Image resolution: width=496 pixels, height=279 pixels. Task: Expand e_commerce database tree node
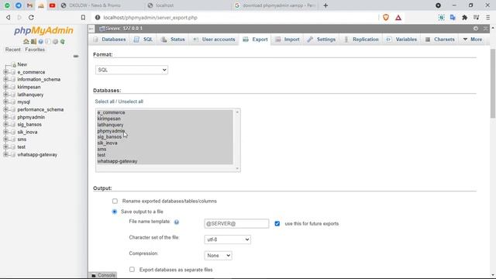pos(5,72)
